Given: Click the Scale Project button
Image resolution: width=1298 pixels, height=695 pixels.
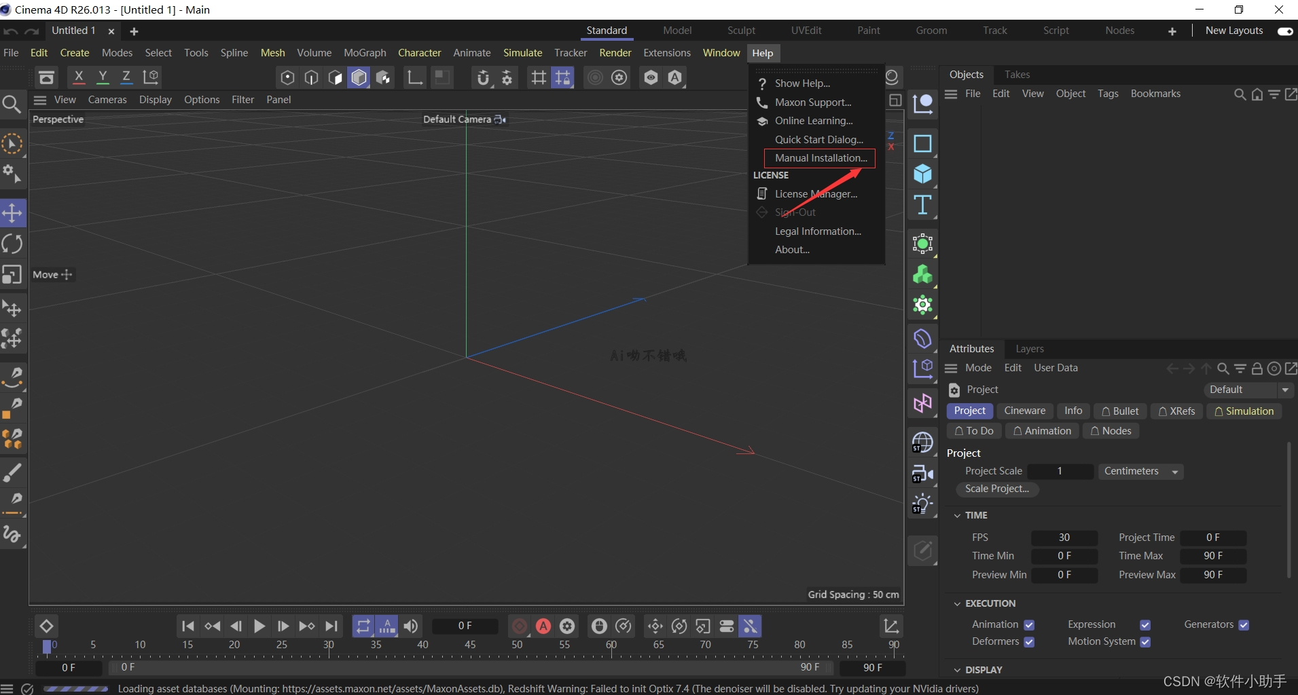Looking at the screenshot, I should click(x=997, y=489).
